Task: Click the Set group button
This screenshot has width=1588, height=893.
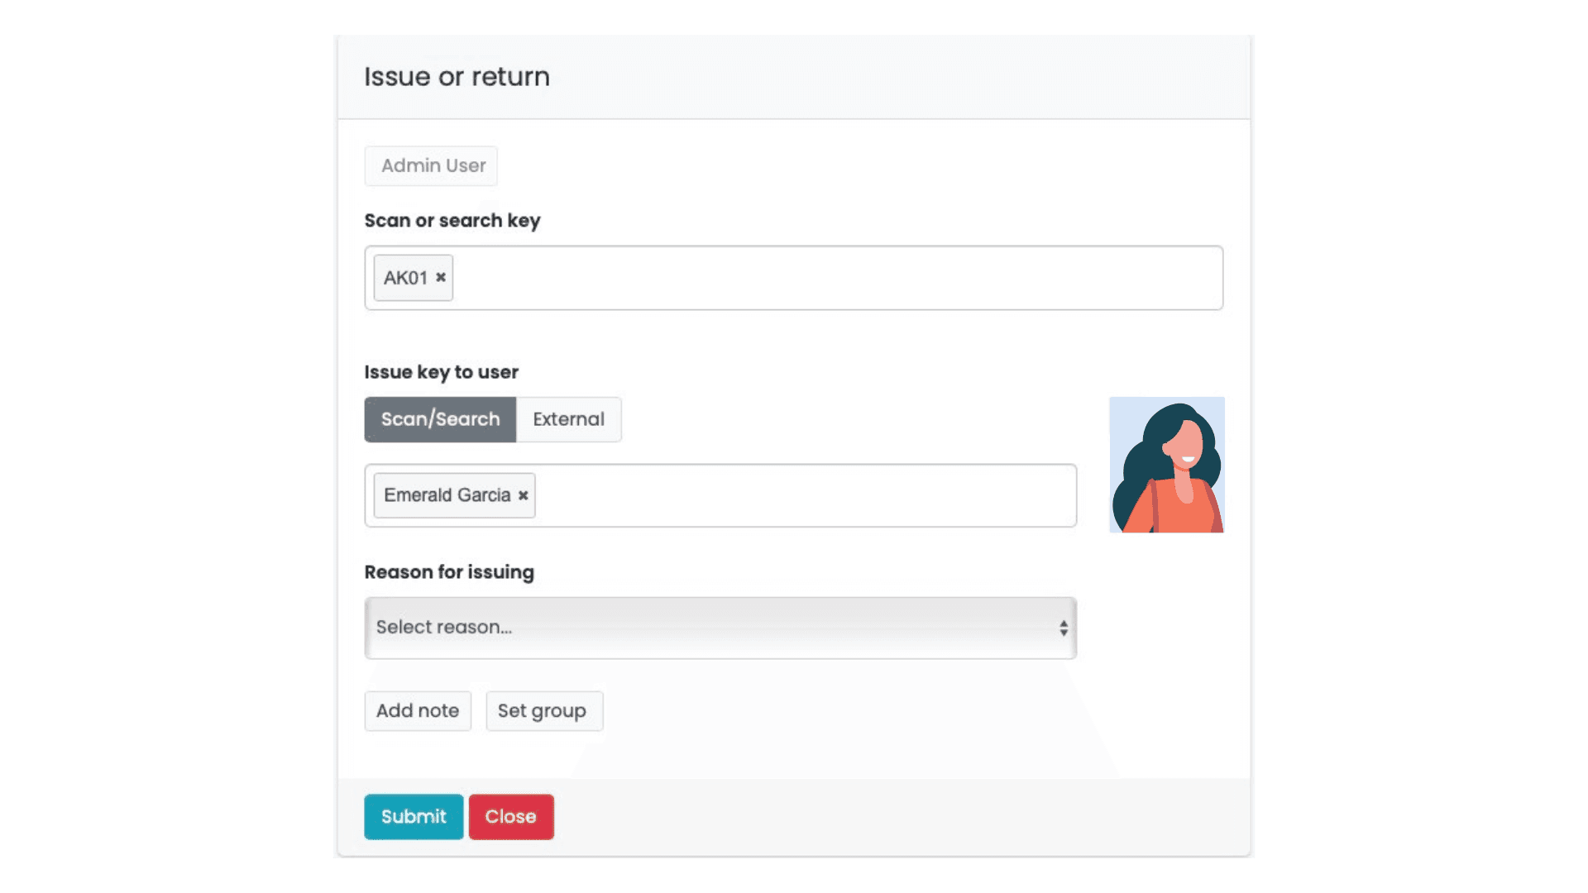Action: tap(543, 711)
